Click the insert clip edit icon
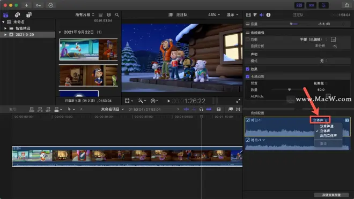This screenshot has height=199, width=354. 40,110
